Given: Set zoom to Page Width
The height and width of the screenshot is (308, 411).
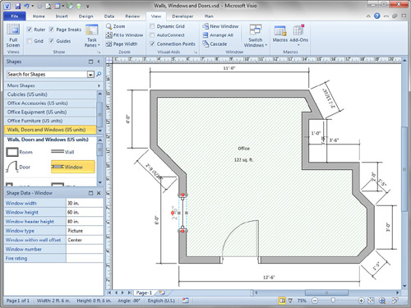Looking at the screenshot, I should (122, 44).
